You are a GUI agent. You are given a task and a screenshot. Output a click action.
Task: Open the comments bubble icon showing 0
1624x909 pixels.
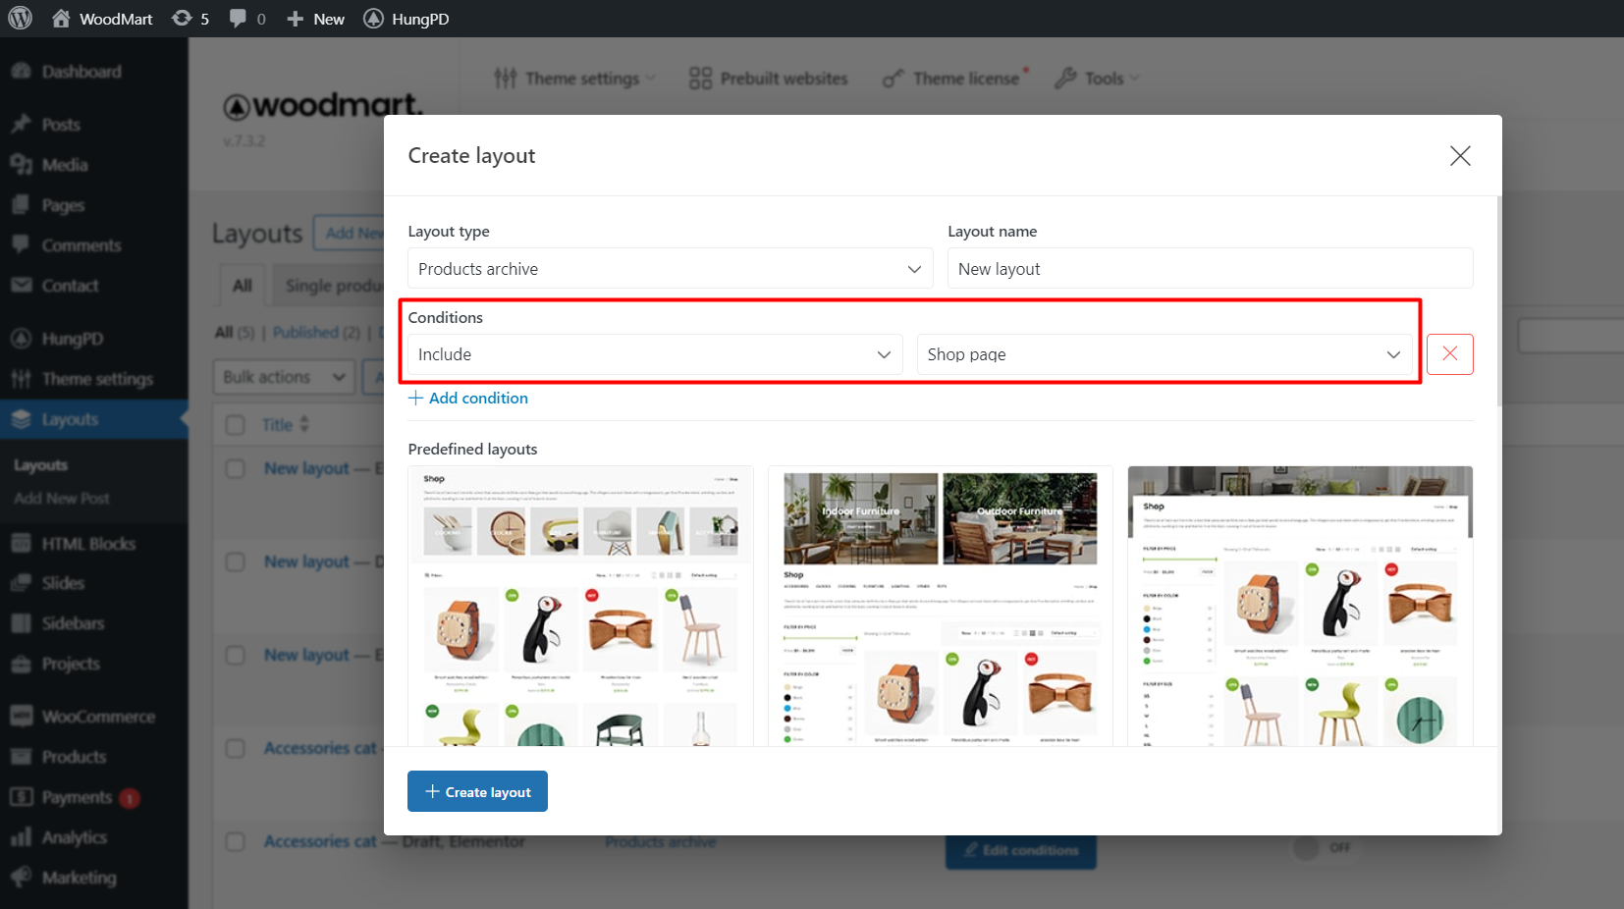pyautogui.click(x=246, y=19)
